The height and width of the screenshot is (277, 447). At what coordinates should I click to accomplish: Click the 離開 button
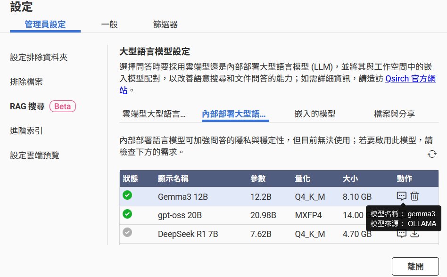click(x=415, y=266)
